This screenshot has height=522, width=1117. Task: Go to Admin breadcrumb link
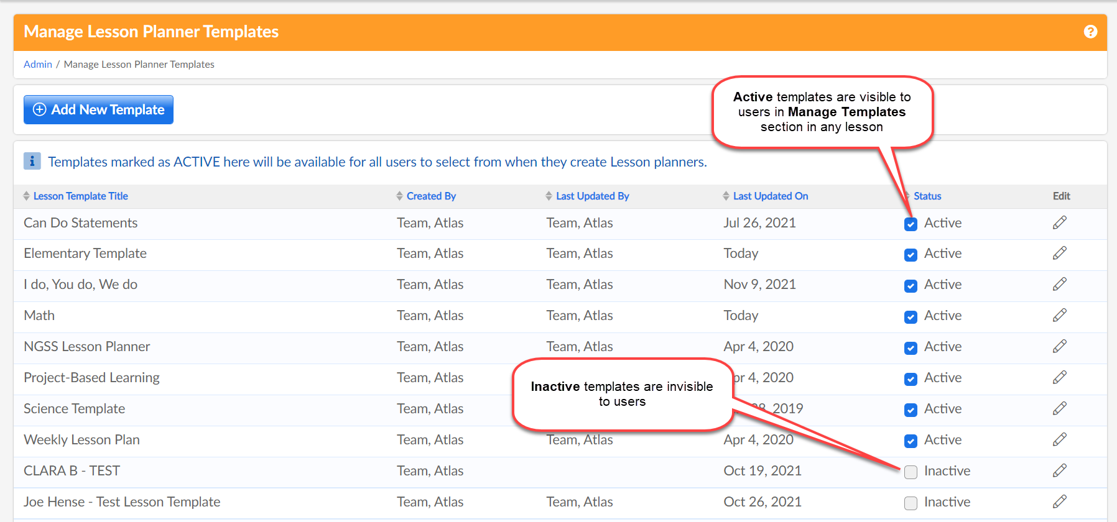38,64
